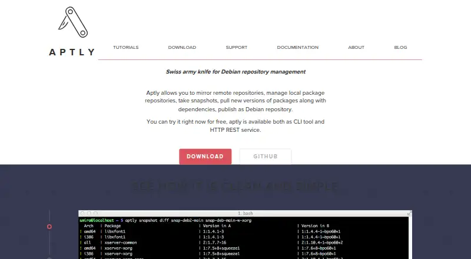Click the APTLY wordmark text
The image size is (471, 259).
72,52
